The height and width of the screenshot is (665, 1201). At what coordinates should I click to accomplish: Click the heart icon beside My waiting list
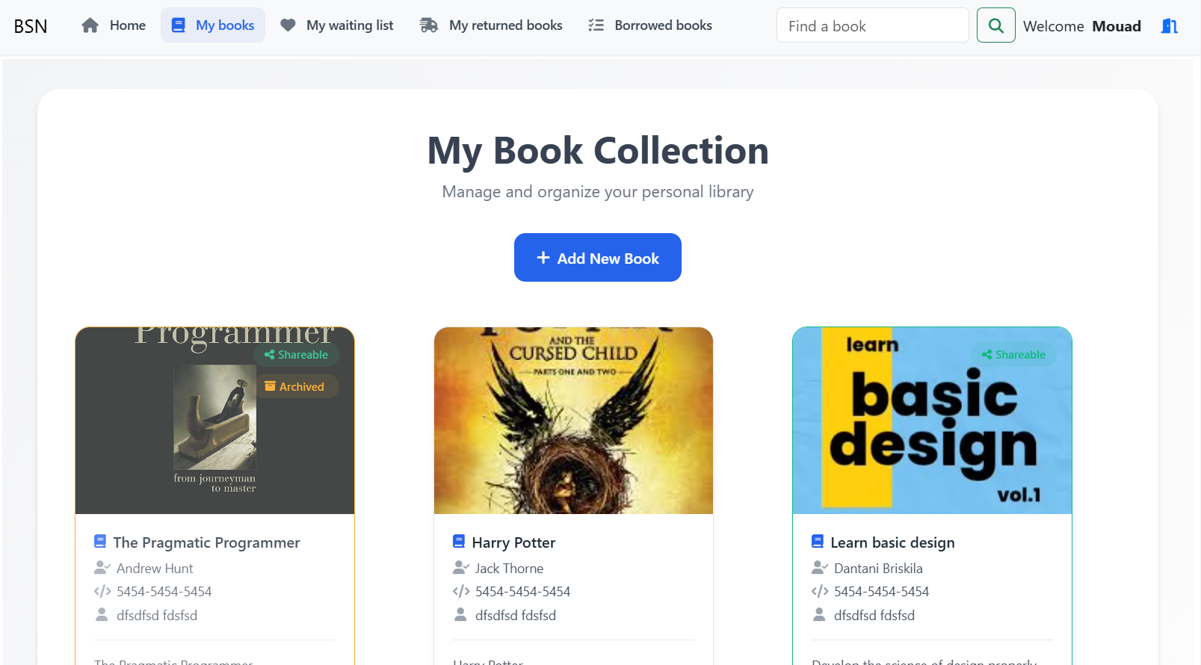coord(287,25)
